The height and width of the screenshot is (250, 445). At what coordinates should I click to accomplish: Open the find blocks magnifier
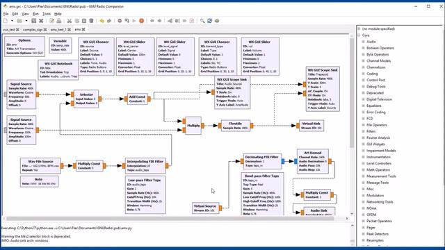[x=202, y=21]
